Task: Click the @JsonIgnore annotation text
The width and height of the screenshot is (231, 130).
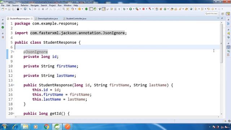Action: click(35, 52)
